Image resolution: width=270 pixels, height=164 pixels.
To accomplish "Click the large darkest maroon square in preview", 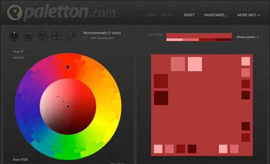I will pyautogui.click(x=161, y=98).
